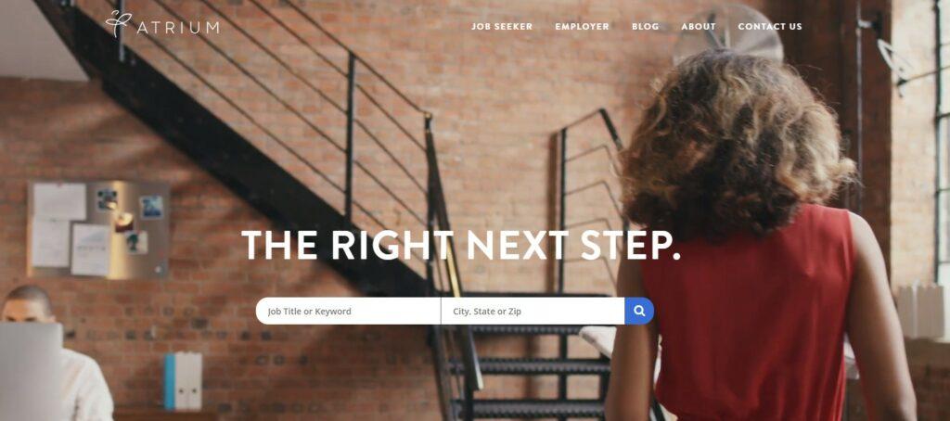Click the ATRIUM wordmark text

tap(178, 28)
